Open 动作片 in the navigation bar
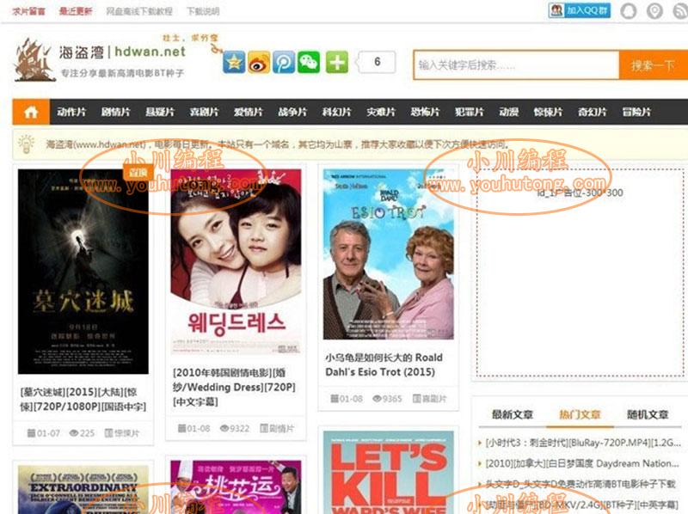Viewport: 688px width, 514px height. (71, 112)
